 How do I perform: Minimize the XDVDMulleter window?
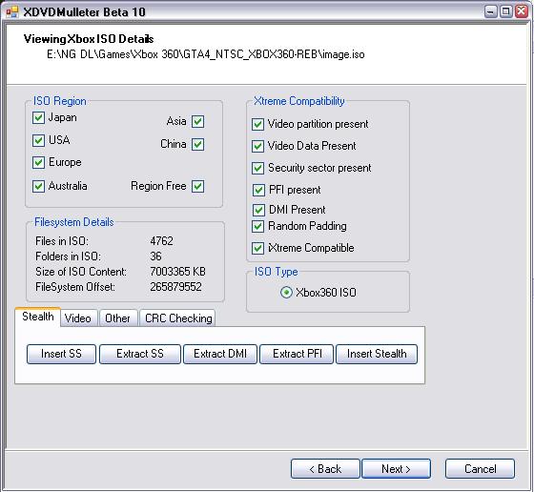[490, 11]
